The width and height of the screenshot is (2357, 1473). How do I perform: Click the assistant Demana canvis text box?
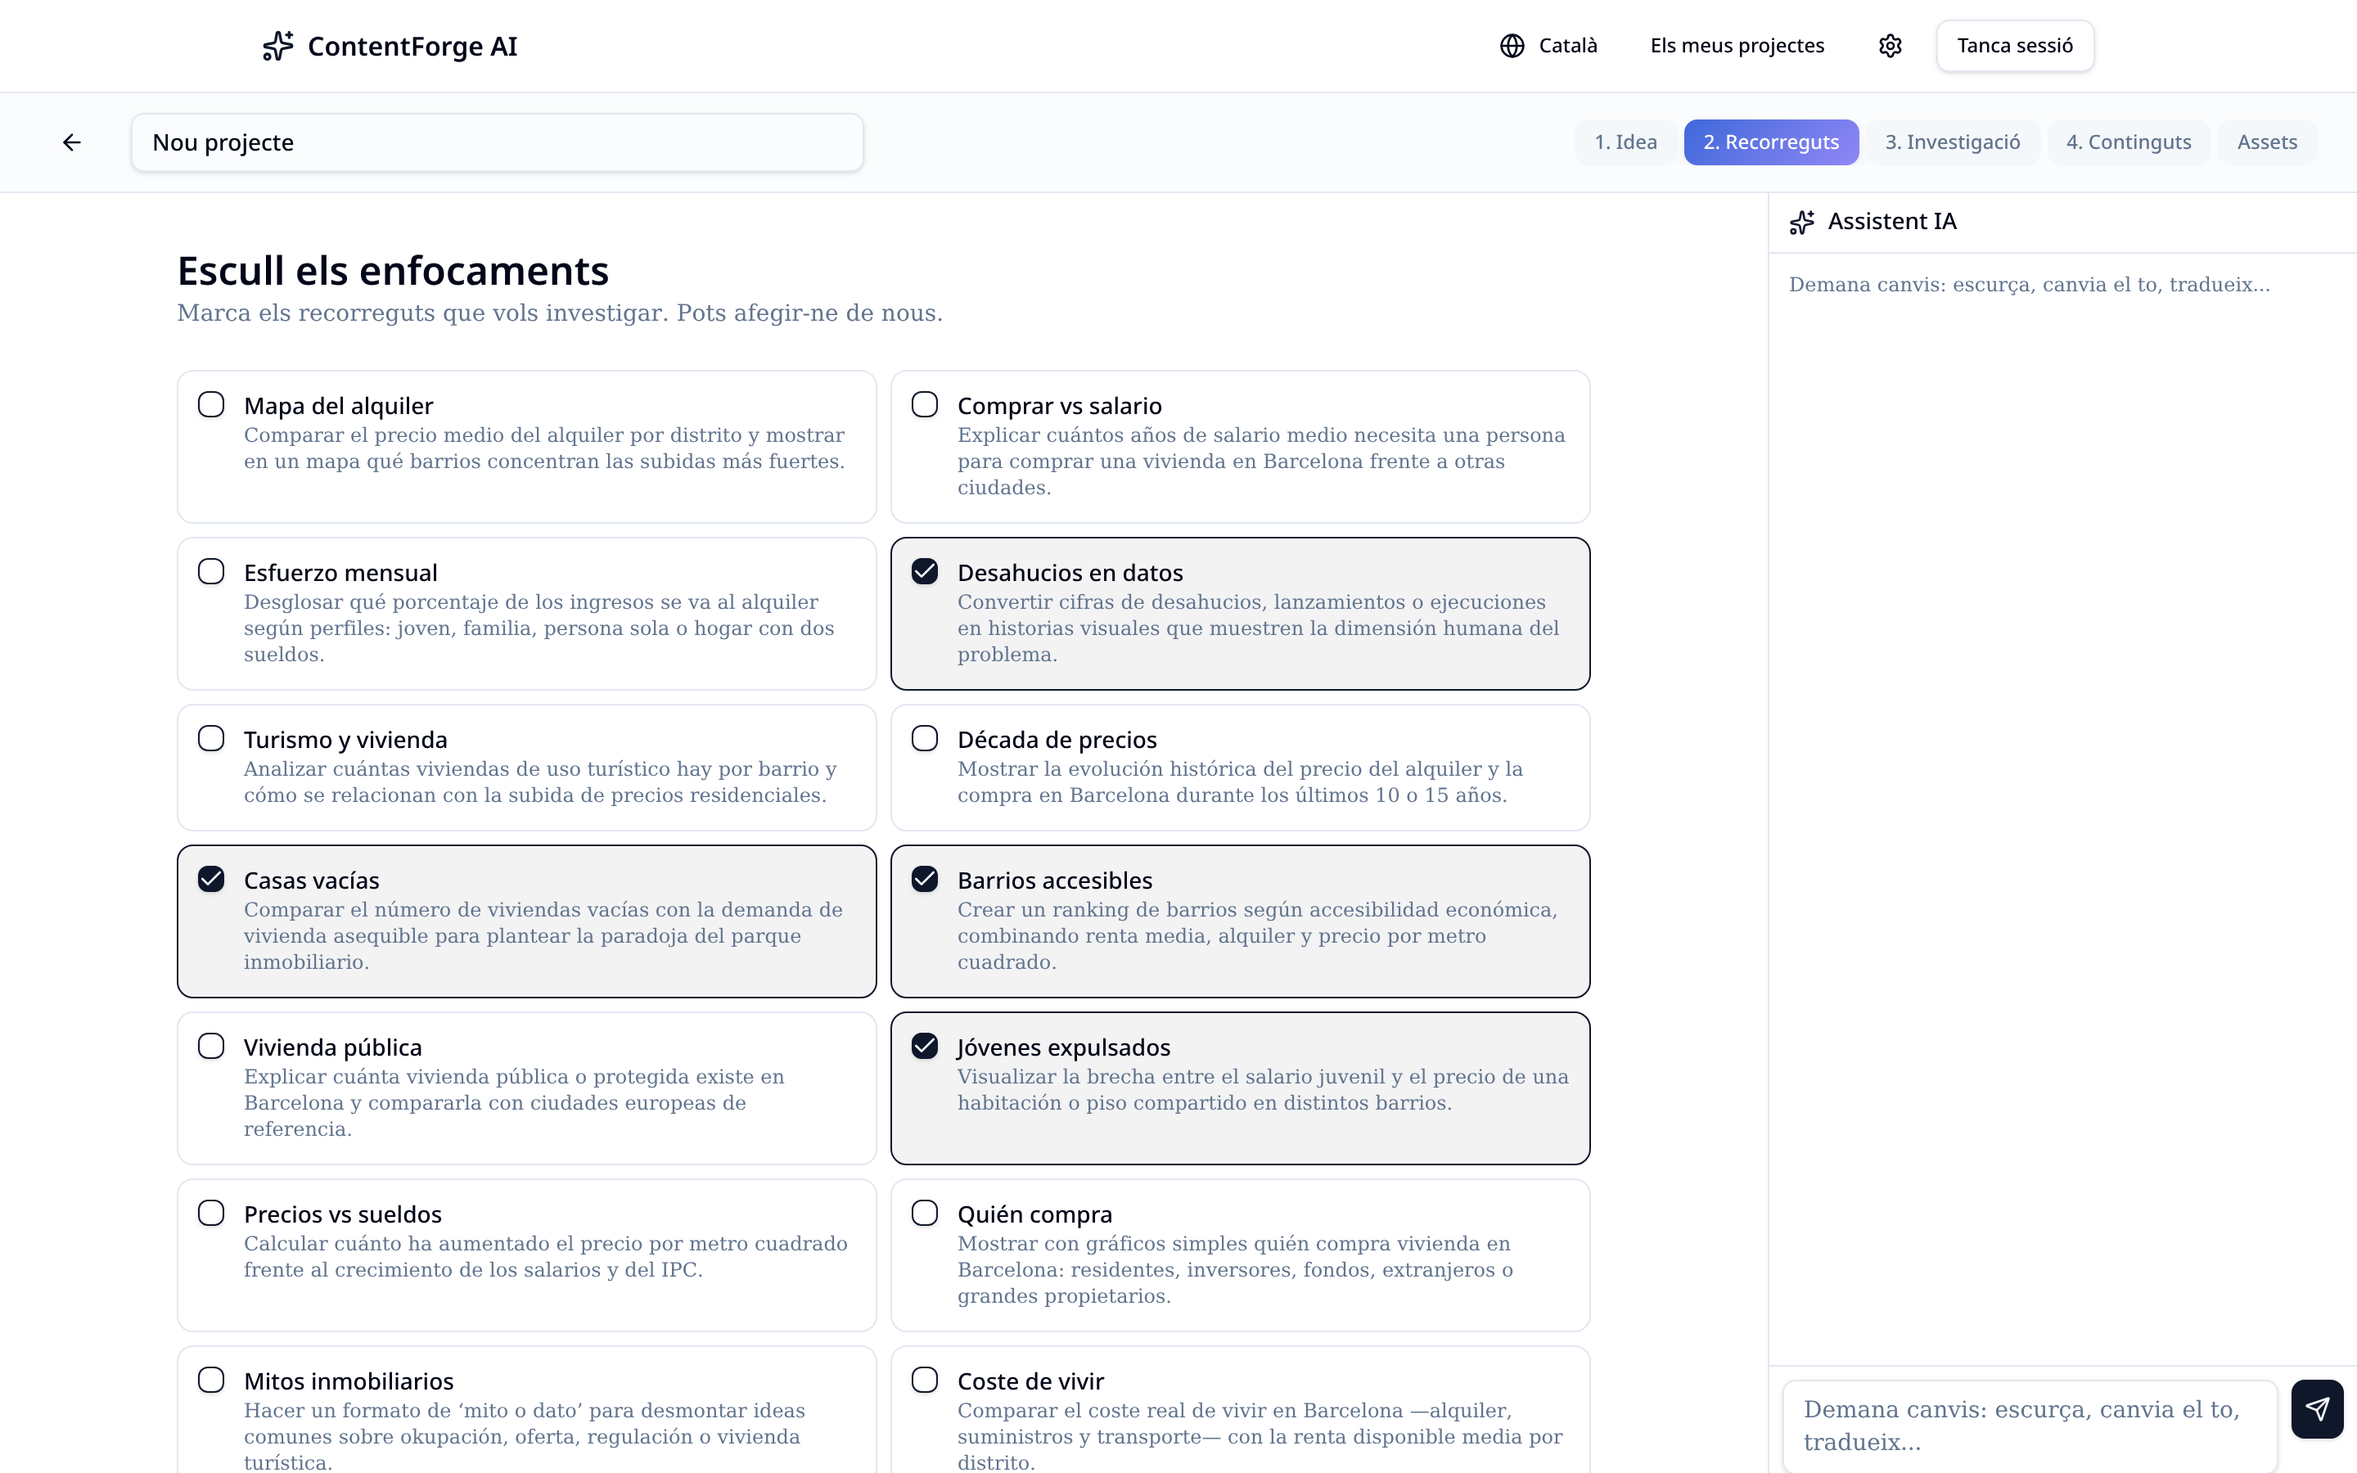pos(2030,1426)
